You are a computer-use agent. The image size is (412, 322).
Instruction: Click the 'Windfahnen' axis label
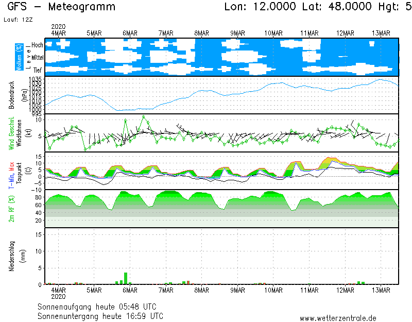point(19,133)
